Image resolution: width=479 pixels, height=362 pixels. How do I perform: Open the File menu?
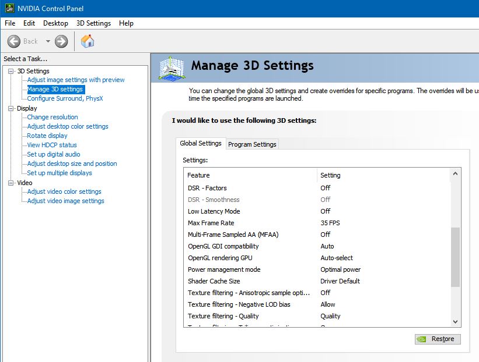pyautogui.click(x=10, y=23)
